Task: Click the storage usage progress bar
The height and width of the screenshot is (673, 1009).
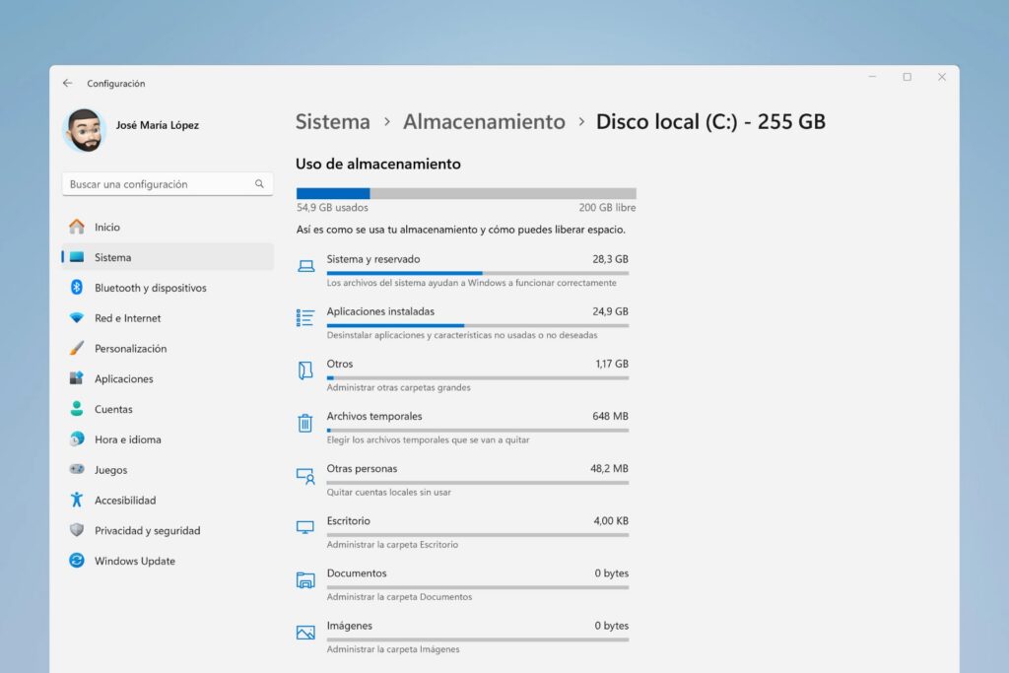Action: click(465, 192)
